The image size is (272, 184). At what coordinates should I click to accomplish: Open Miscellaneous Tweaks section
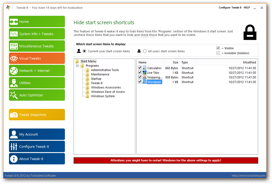[37, 46]
